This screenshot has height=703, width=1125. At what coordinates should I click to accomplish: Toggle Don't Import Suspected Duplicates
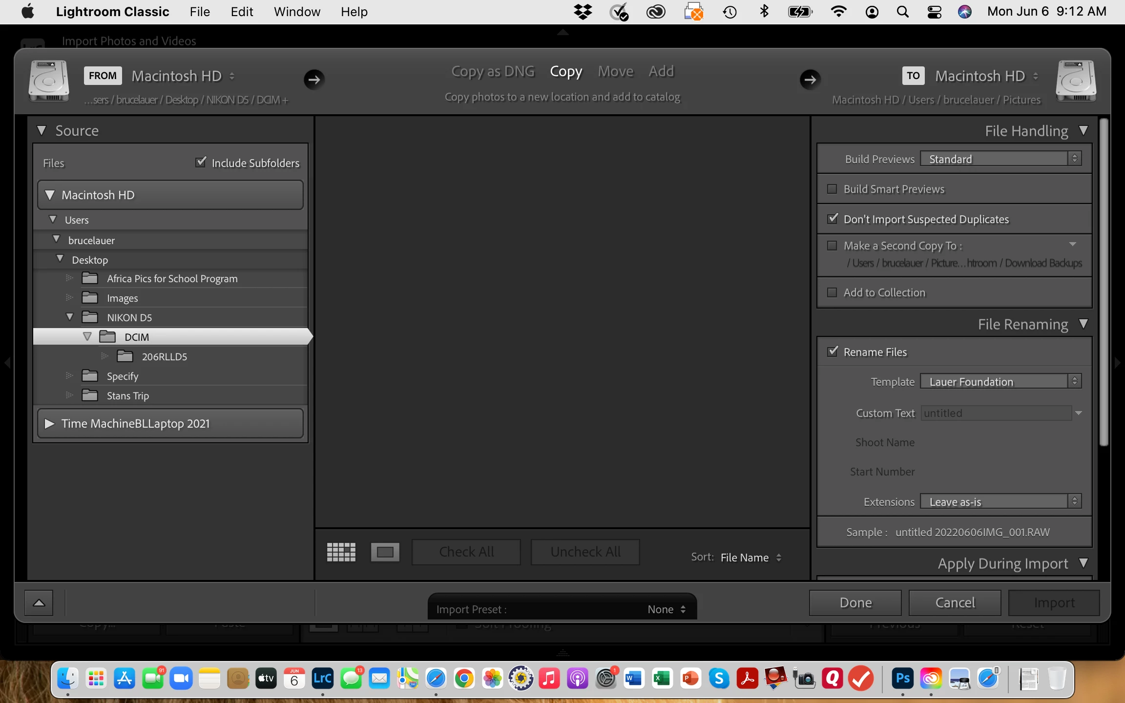832,219
